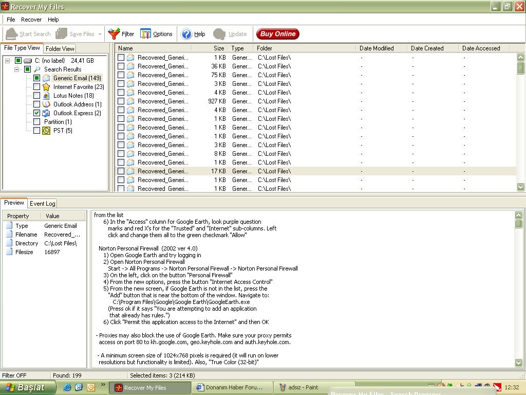Select the Outlook Express icon in the tree
The height and width of the screenshot is (395, 526).
[x=46, y=113]
